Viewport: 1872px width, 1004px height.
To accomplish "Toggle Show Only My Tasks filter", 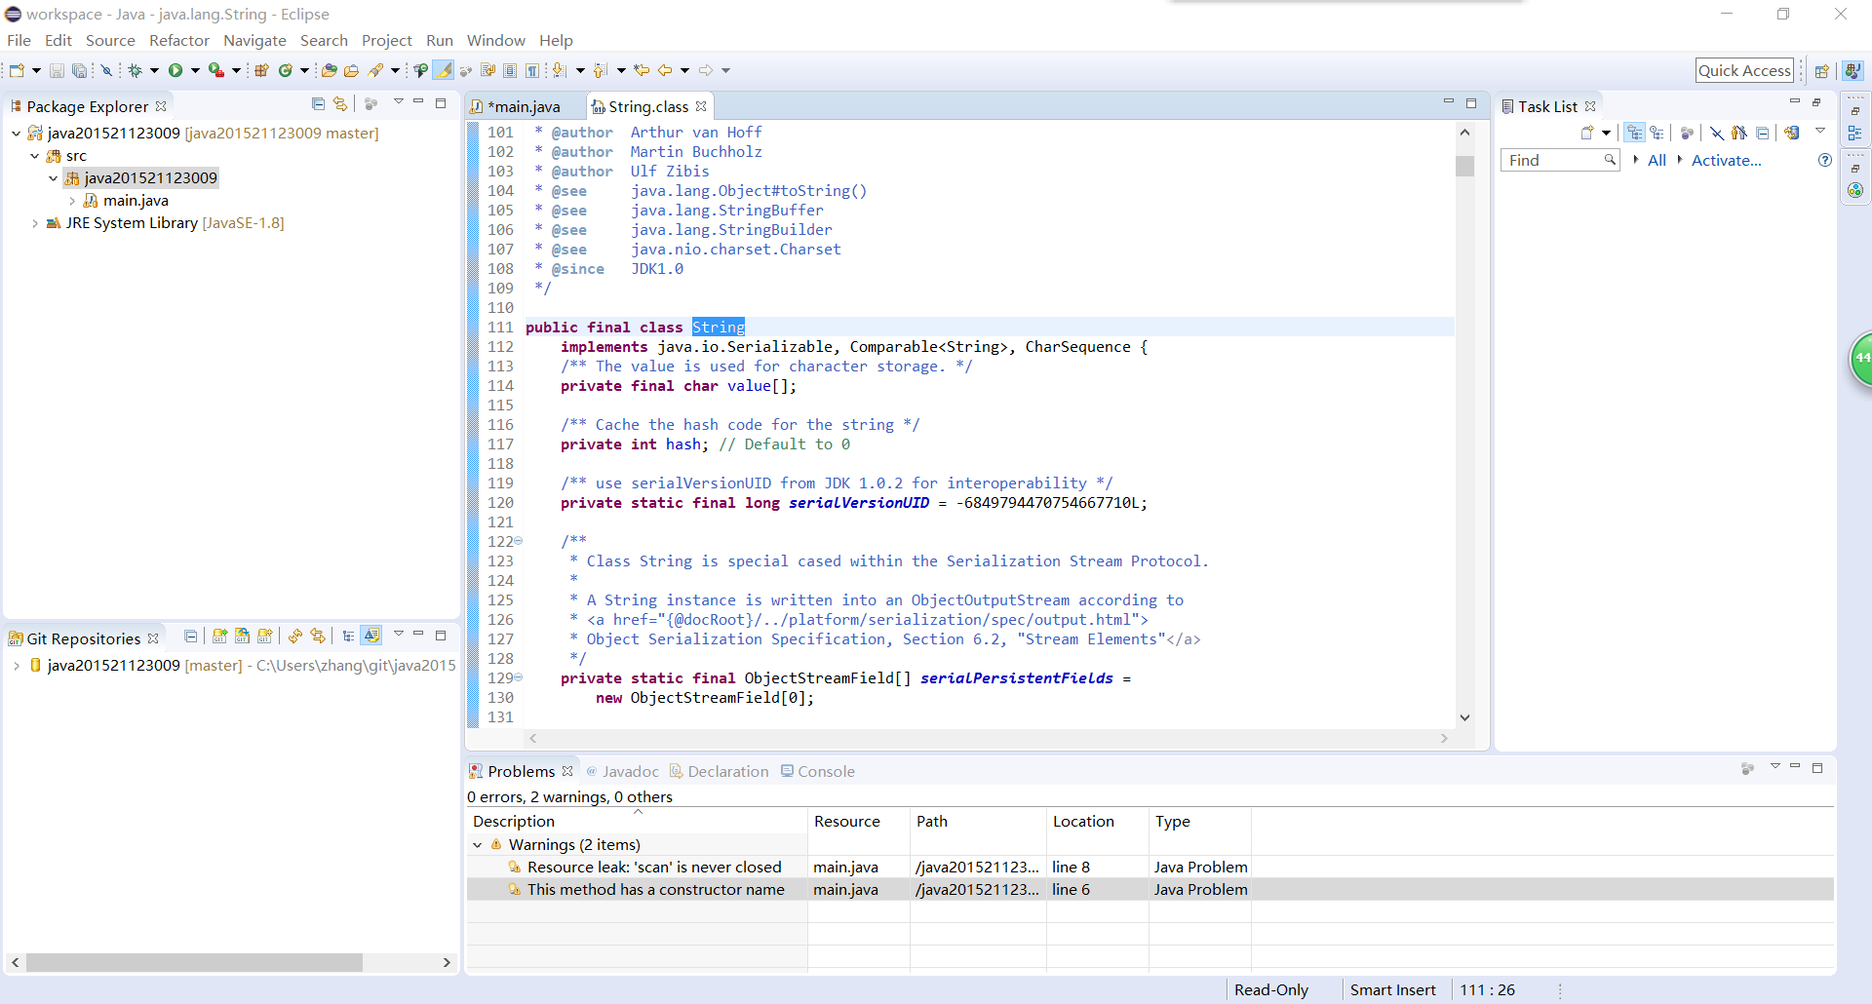I will [1738, 133].
